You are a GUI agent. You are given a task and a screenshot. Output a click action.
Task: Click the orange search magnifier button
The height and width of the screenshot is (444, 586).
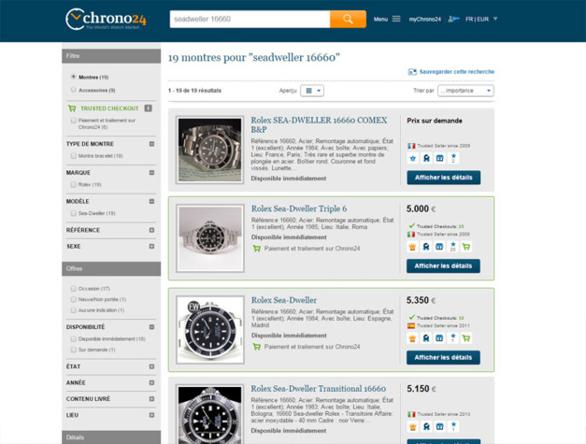pyautogui.click(x=348, y=19)
